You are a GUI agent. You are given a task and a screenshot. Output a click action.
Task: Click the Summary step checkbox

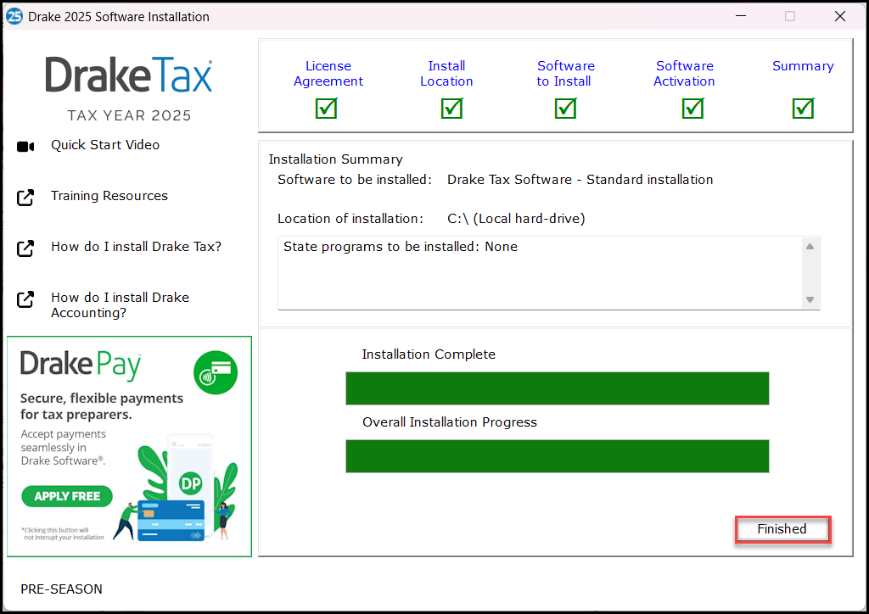803,108
